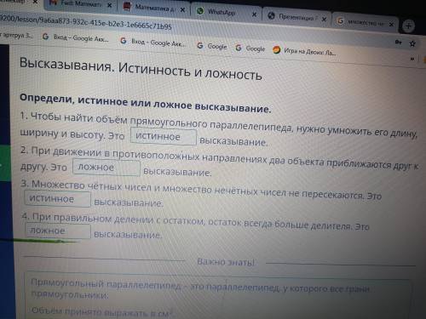Open answer dropdown for statement 4 (ложное)
The width and height of the screenshot is (426, 319).
point(58,231)
